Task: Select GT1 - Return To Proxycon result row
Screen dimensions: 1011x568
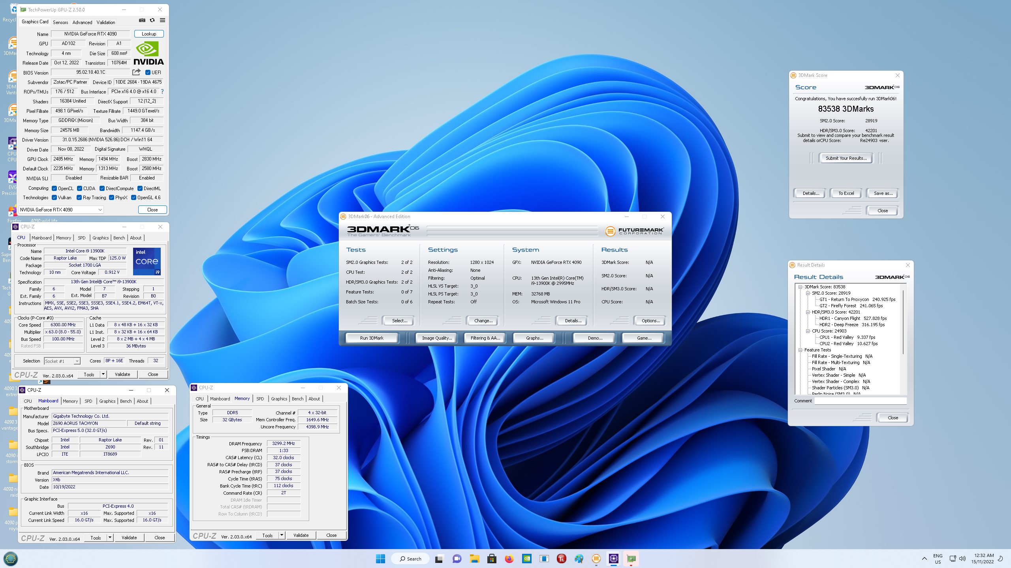Action: (857, 299)
